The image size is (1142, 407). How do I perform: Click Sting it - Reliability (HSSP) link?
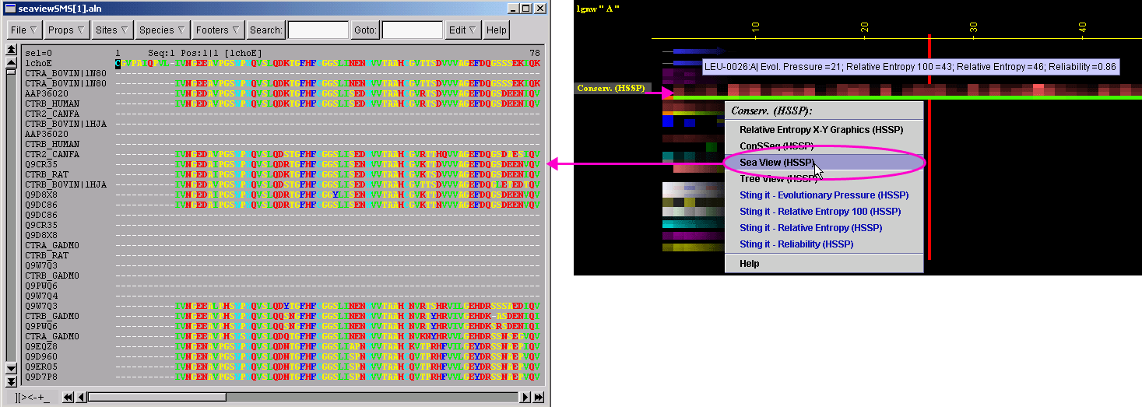coord(796,244)
